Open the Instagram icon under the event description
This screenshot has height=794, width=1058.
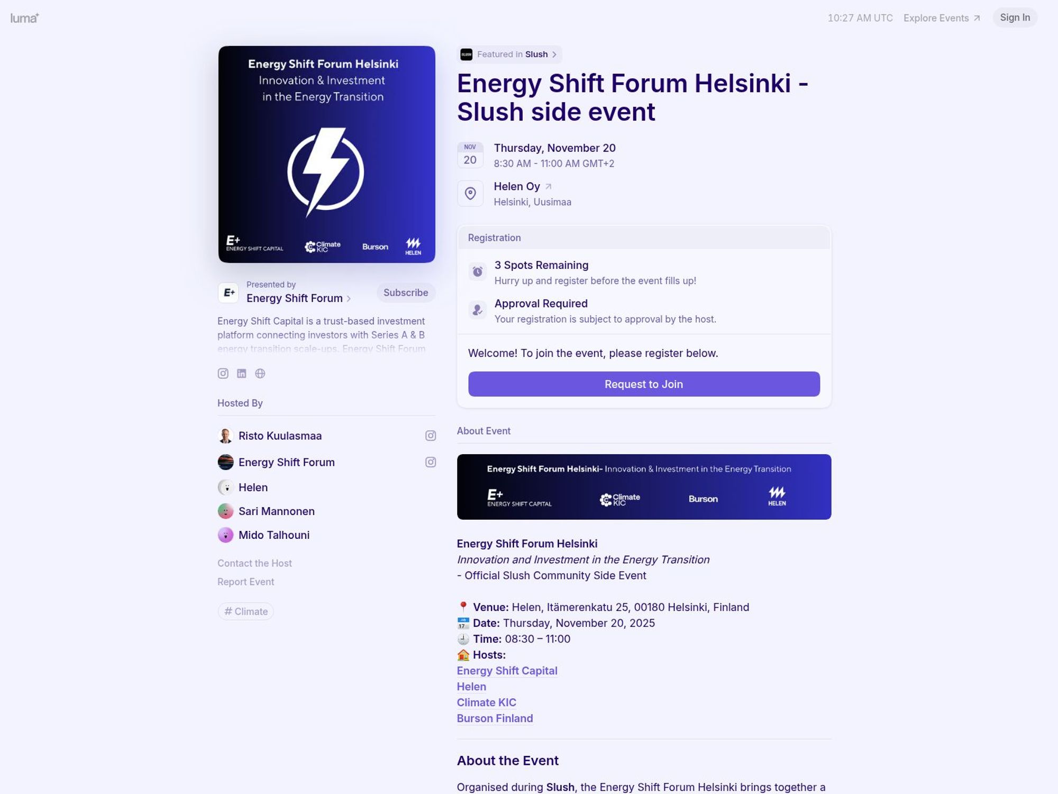coord(223,373)
